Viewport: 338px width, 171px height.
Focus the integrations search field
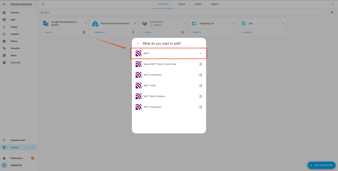coord(183,13)
